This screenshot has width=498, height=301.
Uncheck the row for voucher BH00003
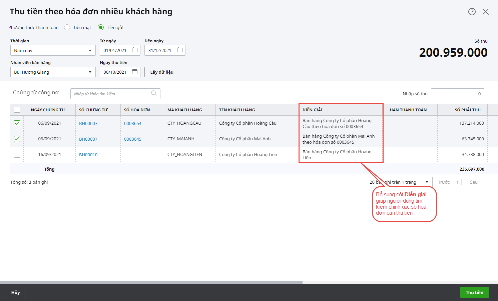pos(17,123)
